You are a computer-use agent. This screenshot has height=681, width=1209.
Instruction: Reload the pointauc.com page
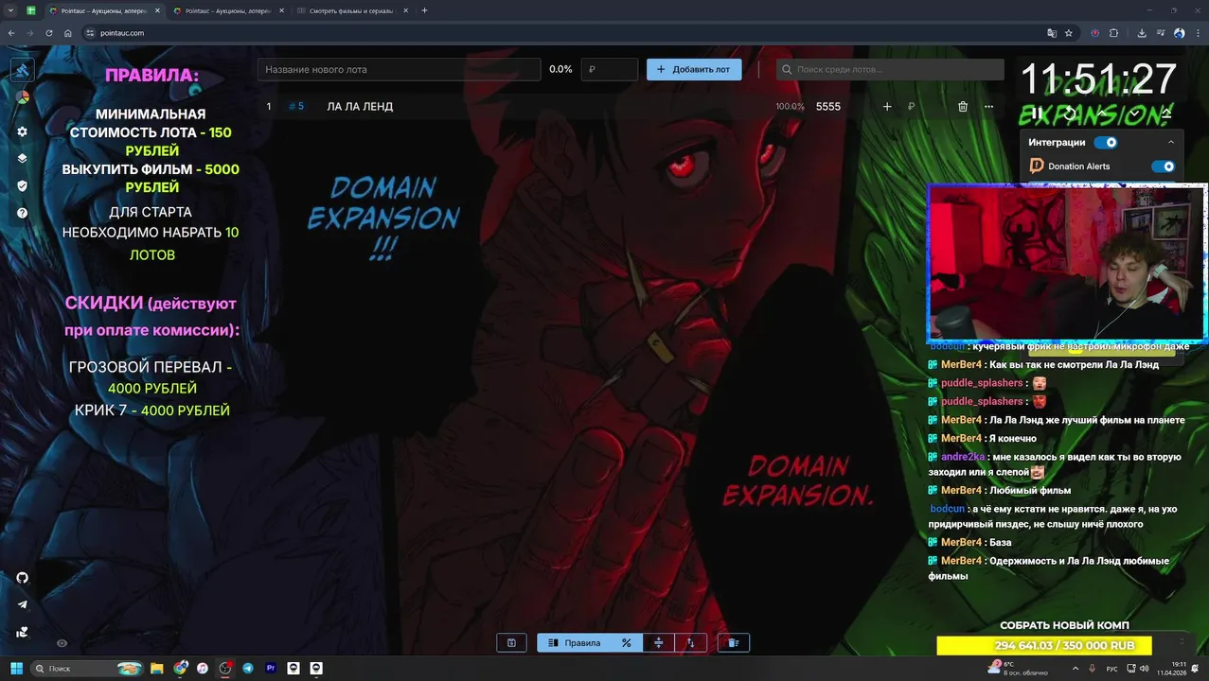tap(49, 33)
